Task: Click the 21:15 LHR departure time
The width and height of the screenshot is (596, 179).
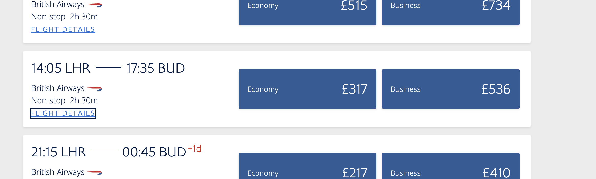Action: click(x=59, y=152)
